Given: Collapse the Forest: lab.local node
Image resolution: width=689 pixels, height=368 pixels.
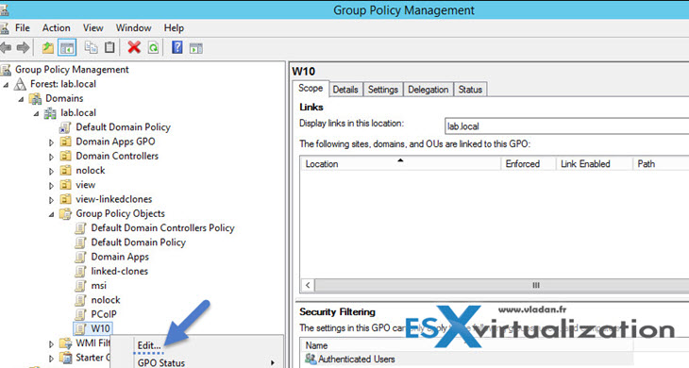Looking at the screenshot, I should tap(7, 85).
